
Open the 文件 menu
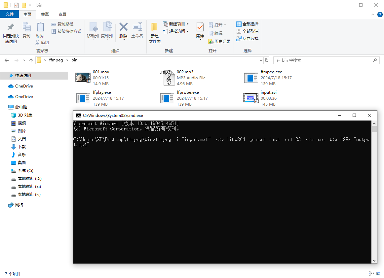(10, 14)
